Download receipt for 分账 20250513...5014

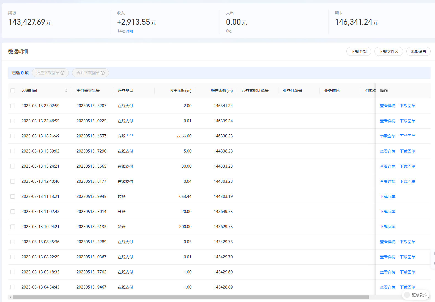click(x=388, y=212)
